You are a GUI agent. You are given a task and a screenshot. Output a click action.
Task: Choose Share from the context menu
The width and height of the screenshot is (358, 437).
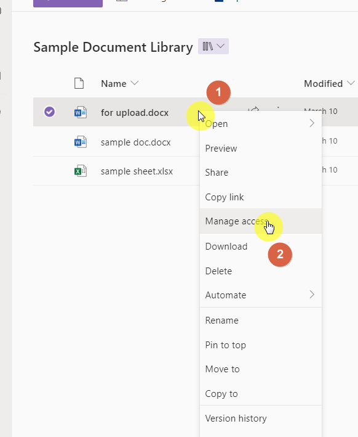261,173
